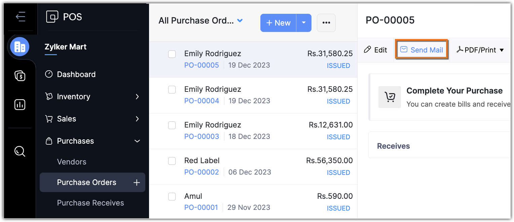The width and height of the screenshot is (514, 222).
Task: Expand the Inventory menu section
Action: click(137, 97)
